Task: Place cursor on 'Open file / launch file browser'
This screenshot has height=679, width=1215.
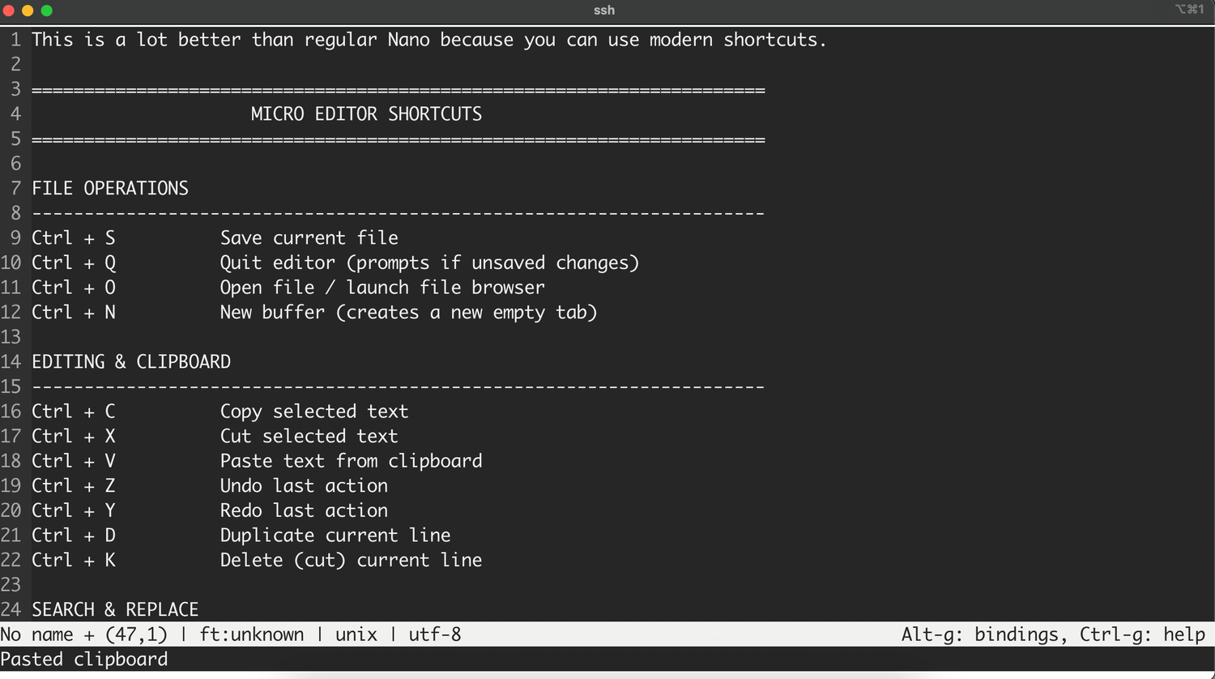Action: [x=382, y=288]
